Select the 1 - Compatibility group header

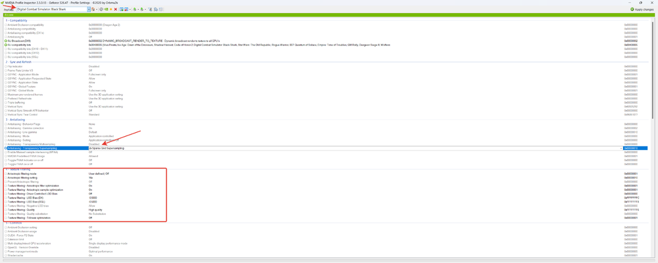click(x=16, y=20)
